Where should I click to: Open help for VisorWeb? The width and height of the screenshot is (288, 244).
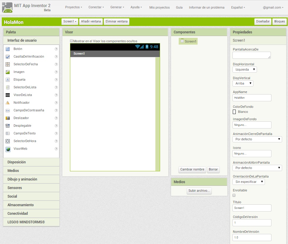point(56,149)
